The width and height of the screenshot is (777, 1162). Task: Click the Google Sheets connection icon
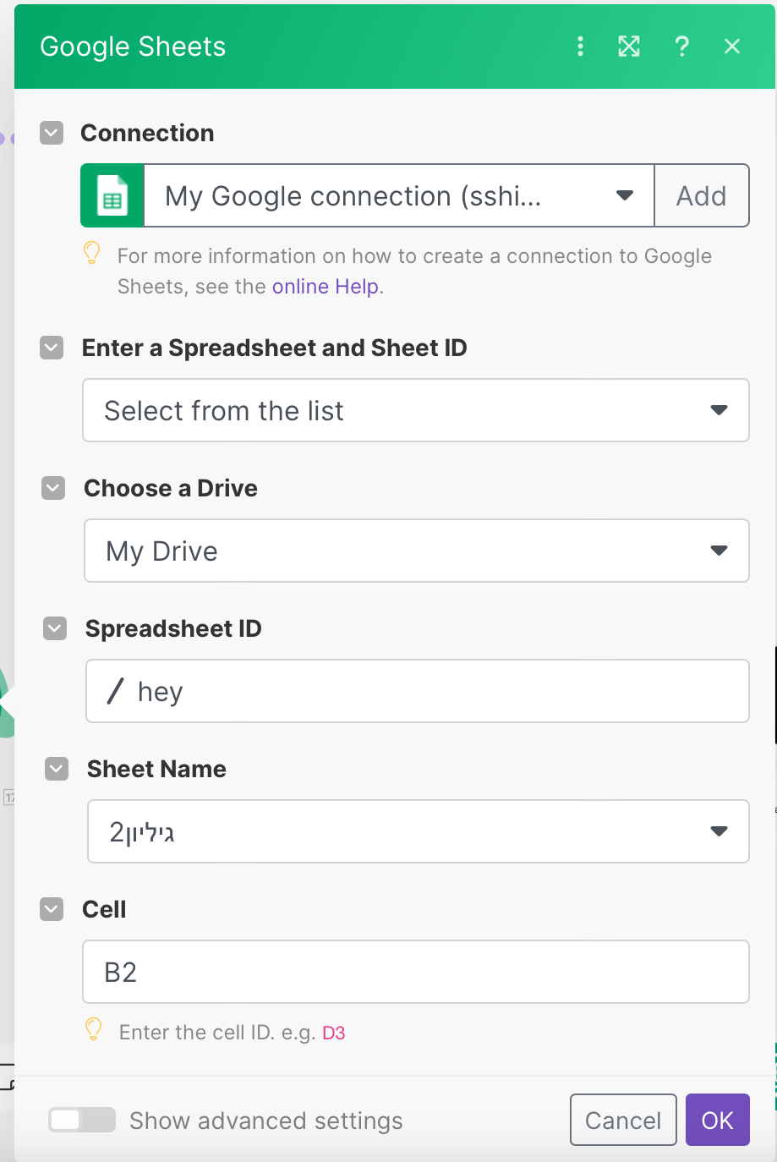112,195
